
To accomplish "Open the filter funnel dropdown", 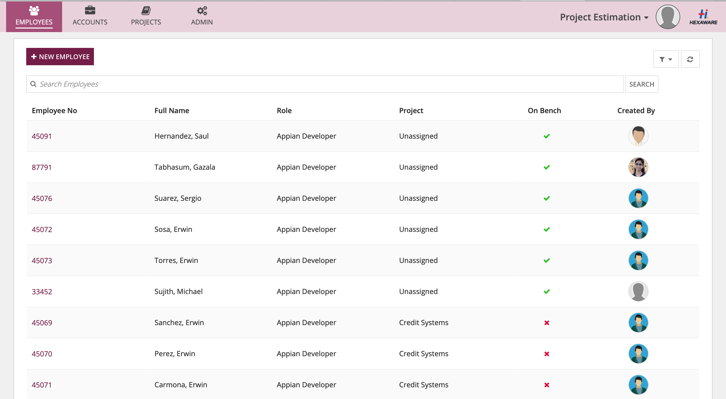I will point(665,59).
